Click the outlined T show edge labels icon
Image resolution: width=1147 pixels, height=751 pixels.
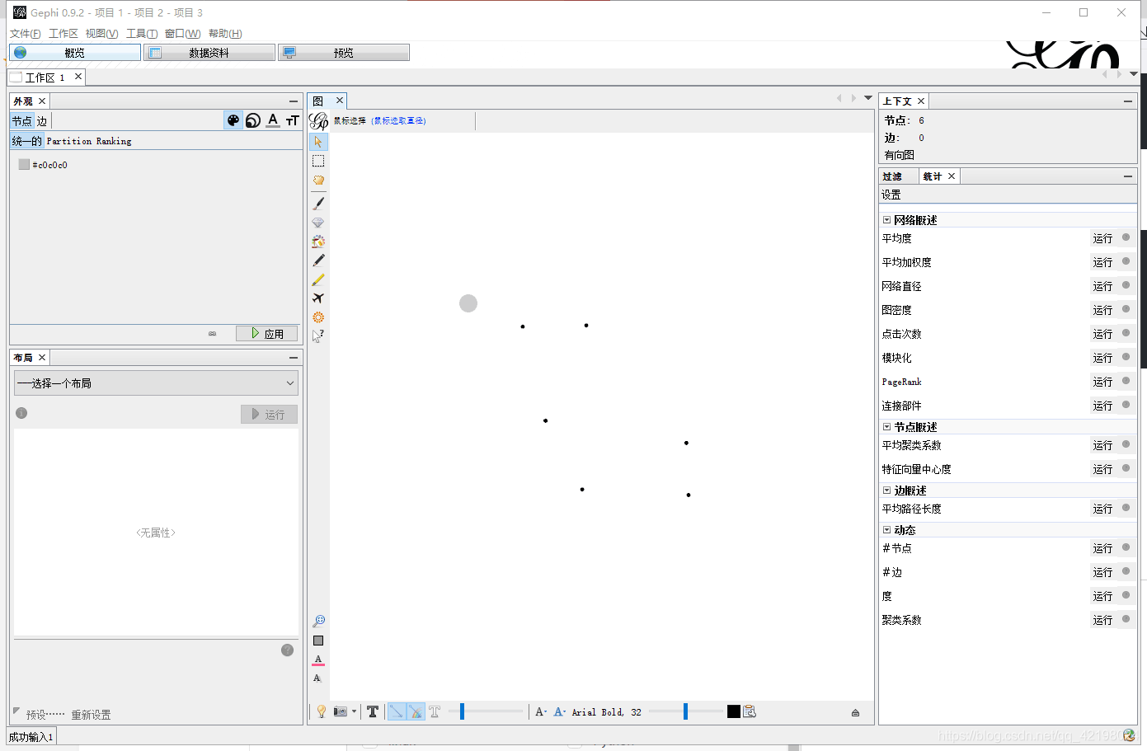435,711
